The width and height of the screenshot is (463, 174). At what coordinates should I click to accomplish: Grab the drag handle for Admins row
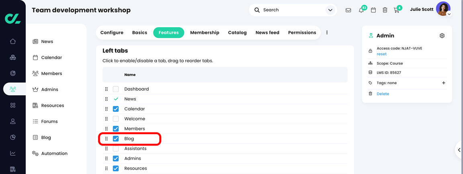pyautogui.click(x=106, y=158)
